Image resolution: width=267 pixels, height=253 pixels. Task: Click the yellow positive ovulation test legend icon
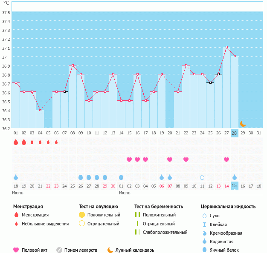[81, 215]
